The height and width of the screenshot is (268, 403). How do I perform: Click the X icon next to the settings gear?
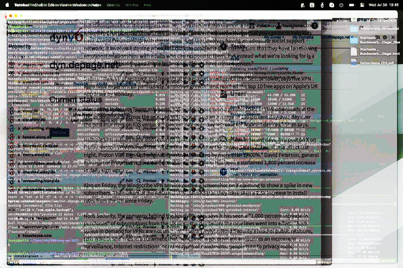point(393,38)
